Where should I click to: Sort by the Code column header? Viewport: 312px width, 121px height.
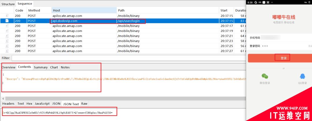(19, 10)
